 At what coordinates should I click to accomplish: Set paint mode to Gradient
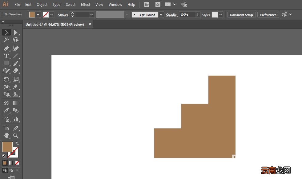[x=11, y=163]
